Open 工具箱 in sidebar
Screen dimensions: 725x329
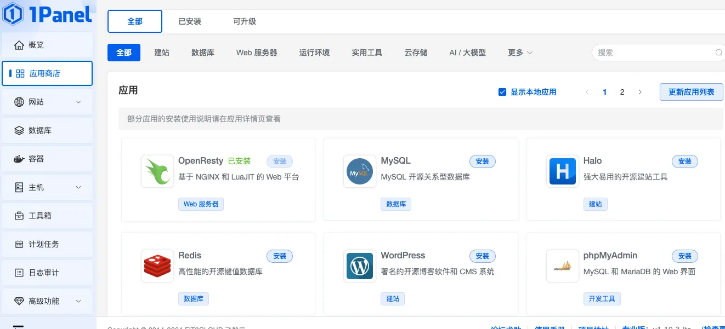click(47, 216)
